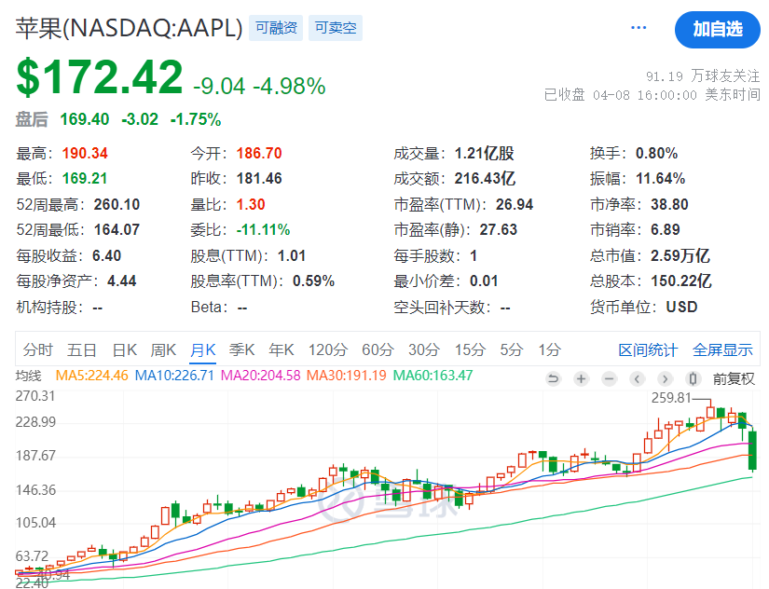
Task: Click the 盘后 after-hours price 169.40
Action: (x=84, y=119)
